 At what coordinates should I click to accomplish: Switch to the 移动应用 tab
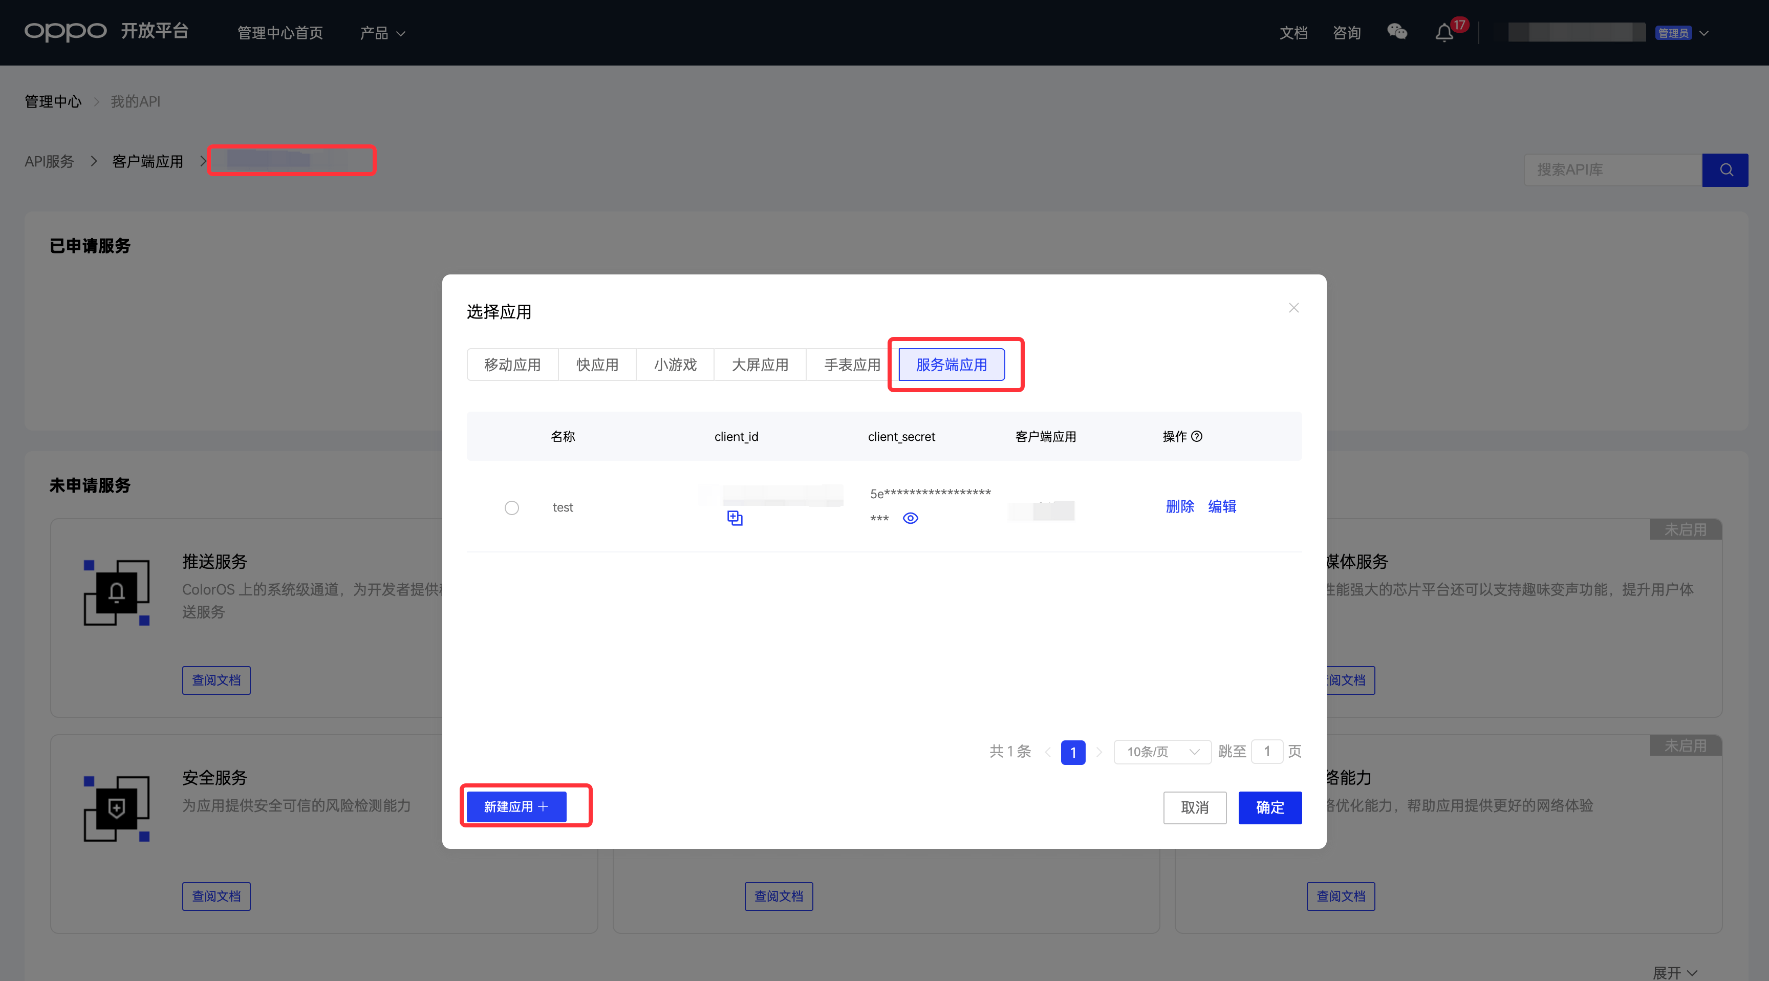click(512, 365)
